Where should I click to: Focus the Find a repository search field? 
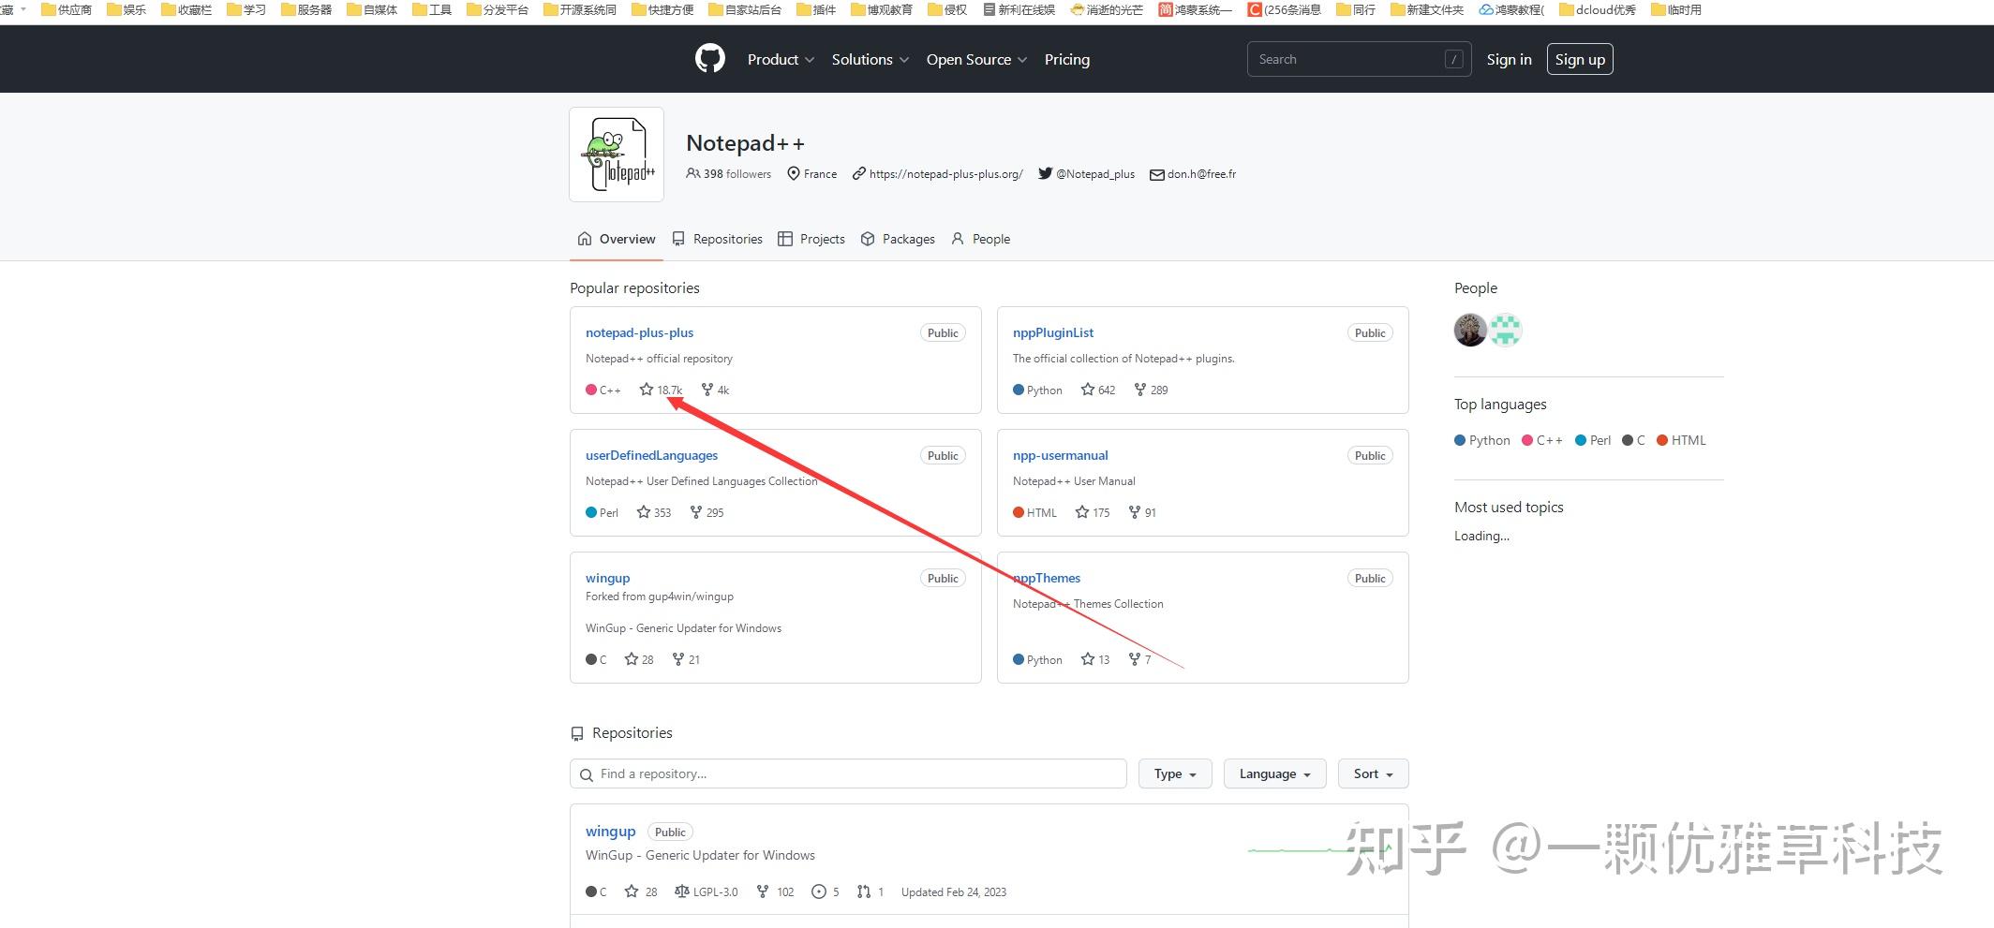pyautogui.click(x=847, y=773)
